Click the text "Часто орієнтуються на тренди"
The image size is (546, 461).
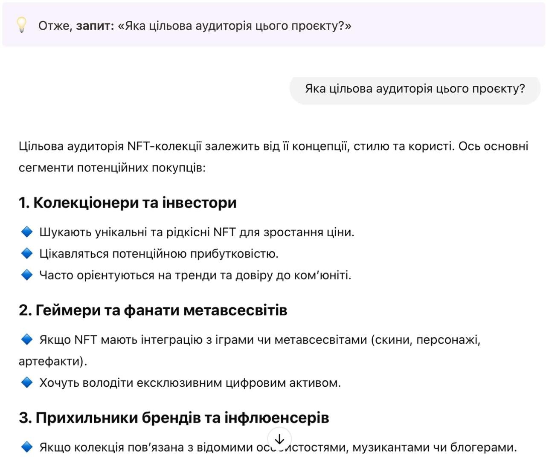pos(195,275)
